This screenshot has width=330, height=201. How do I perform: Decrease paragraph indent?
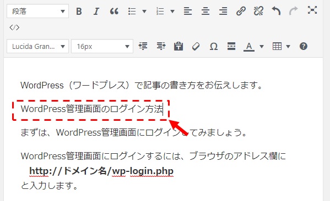(x=143, y=46)
